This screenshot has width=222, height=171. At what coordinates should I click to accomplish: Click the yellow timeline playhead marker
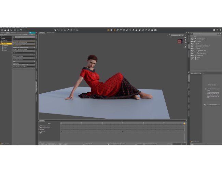coord(184,124)
